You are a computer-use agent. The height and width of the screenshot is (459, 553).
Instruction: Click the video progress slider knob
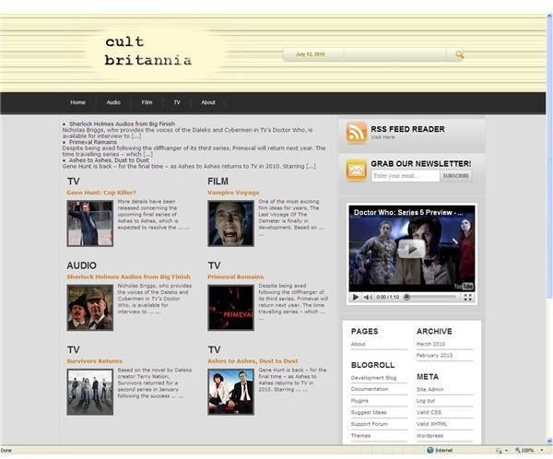(406, 297)
